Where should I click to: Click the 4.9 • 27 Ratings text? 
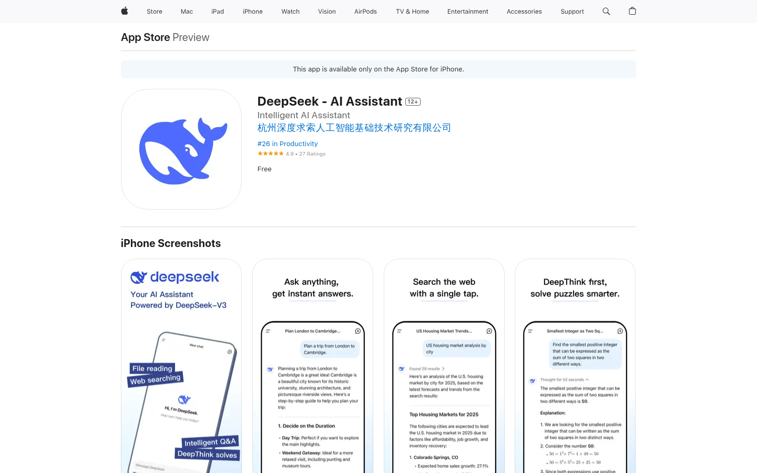pos(305,154)
